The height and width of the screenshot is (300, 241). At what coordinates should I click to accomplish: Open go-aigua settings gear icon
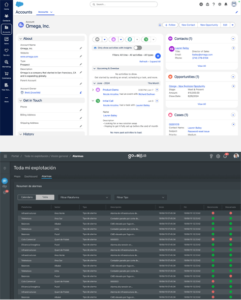coord(218,156)
